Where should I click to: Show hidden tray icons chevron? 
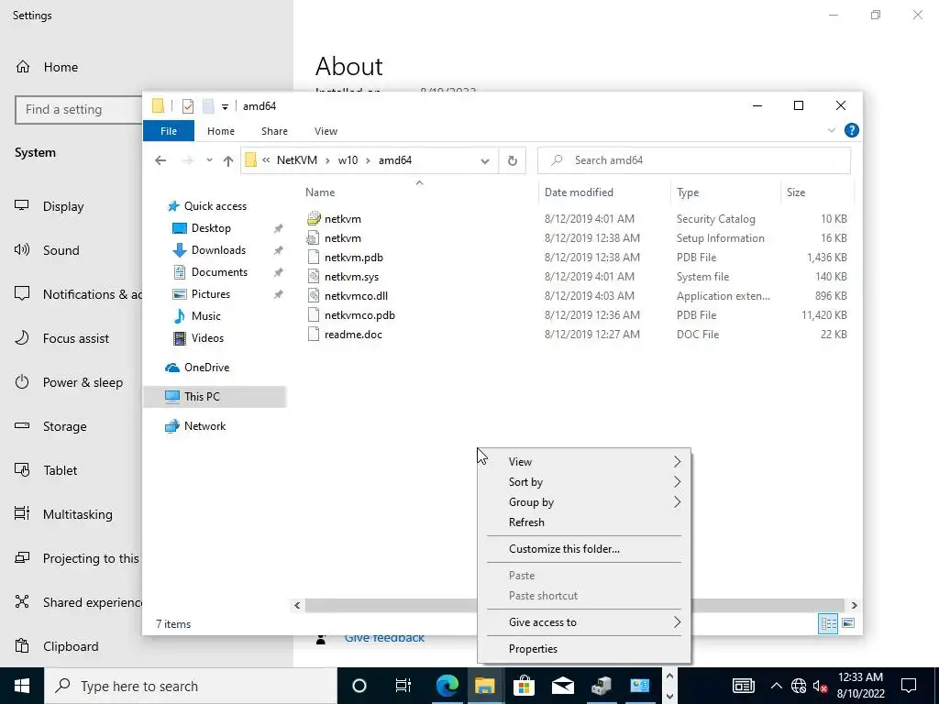pos(776,686)
